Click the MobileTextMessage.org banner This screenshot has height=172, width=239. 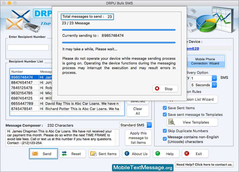(143, 168)
